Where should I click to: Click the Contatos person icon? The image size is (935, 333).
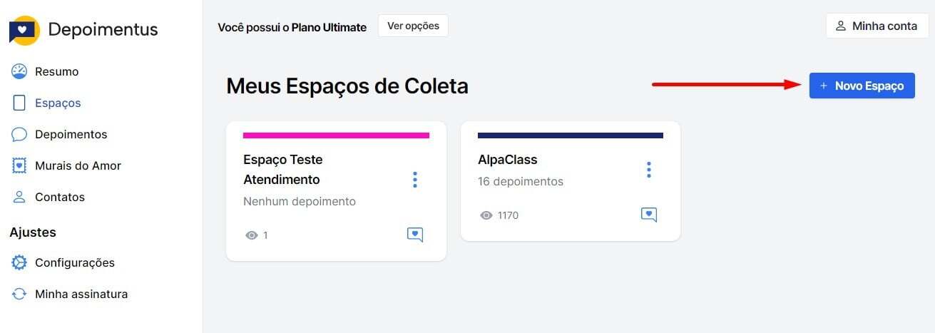point(19,197)
